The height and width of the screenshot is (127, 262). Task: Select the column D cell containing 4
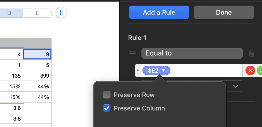coord(11,54)
